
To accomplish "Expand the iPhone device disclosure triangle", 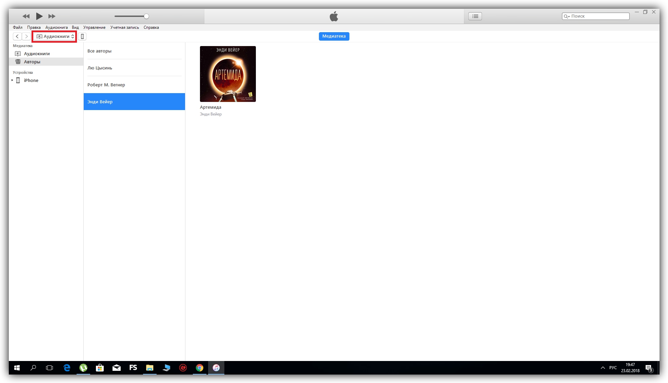I will coord(12,80).
